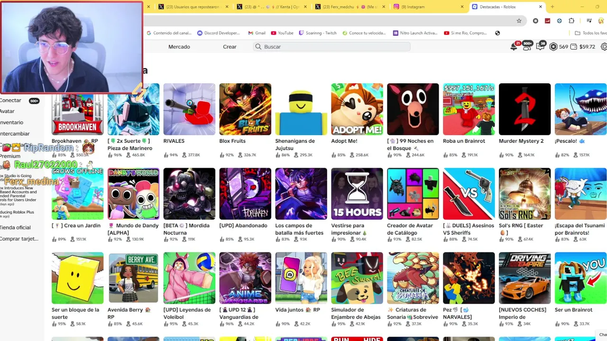Close the Instagram tab

tap(462, 7)
